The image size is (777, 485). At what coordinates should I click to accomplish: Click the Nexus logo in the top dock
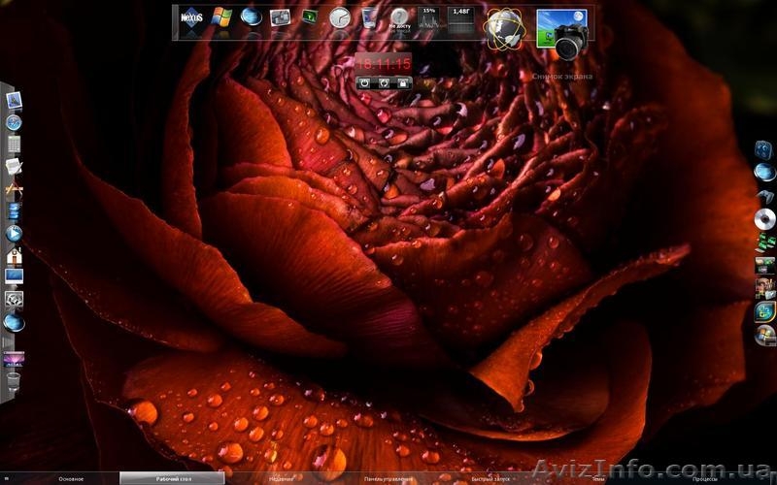tap(192, 16)
